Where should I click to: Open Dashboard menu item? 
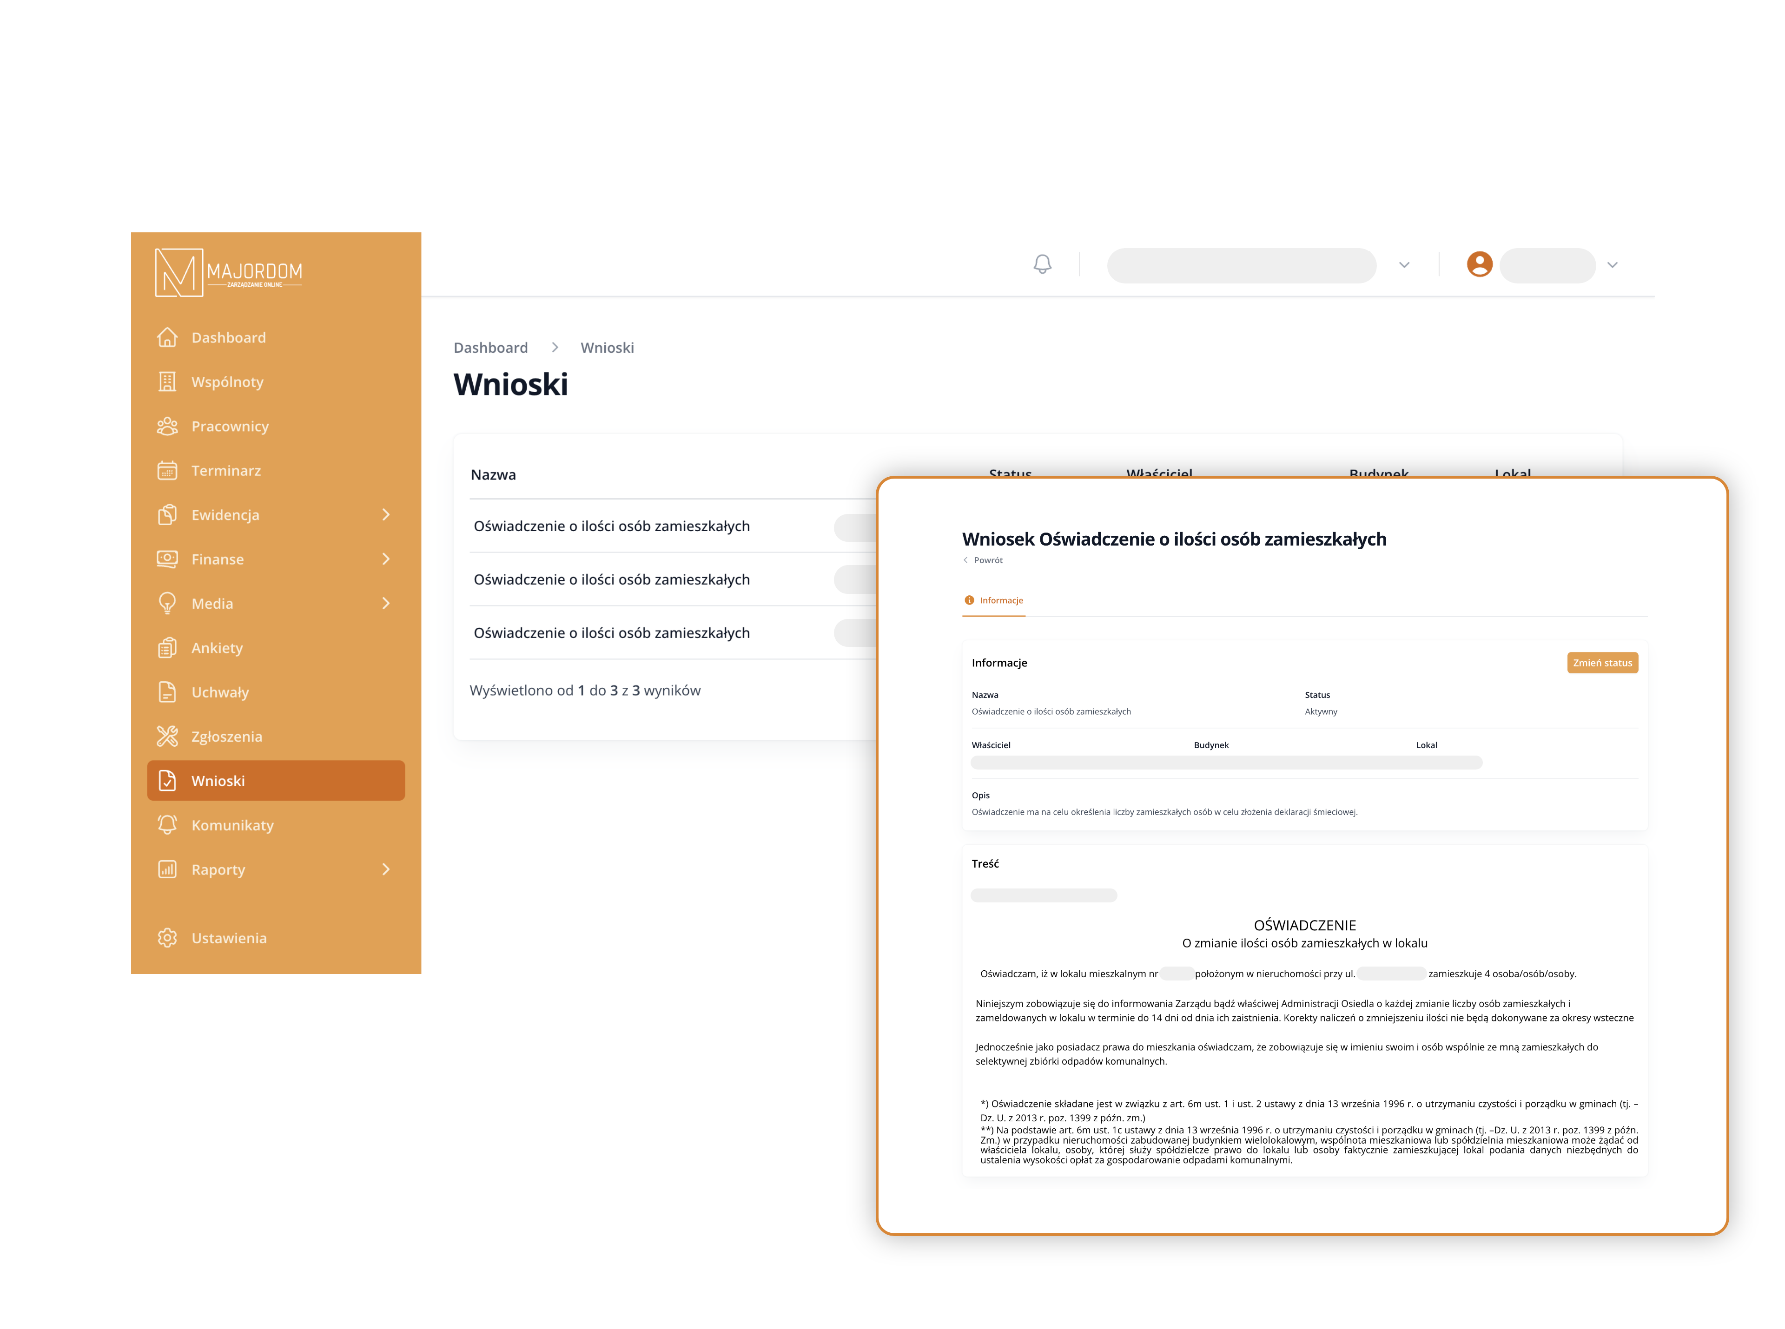(x=276, y=337)
